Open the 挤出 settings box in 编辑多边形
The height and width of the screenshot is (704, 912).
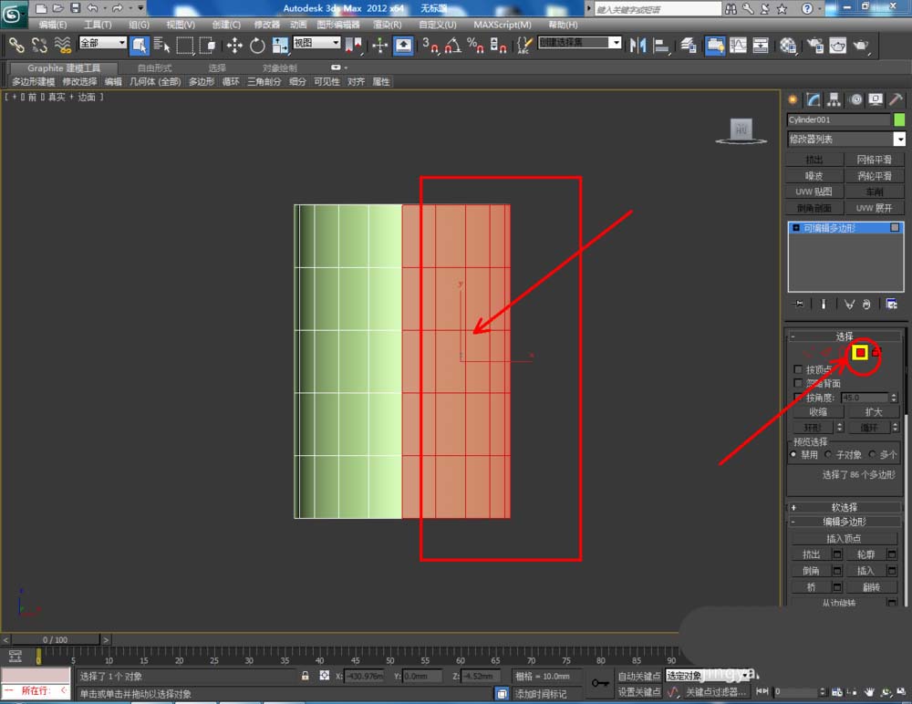(837, 554)
